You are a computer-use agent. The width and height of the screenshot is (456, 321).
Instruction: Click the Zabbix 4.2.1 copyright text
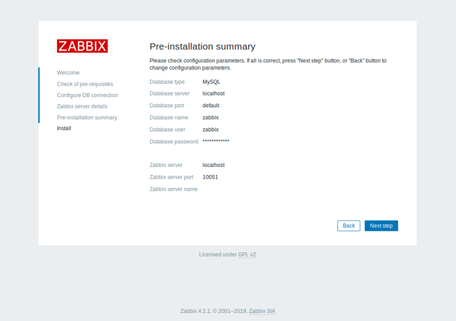coord(214,311)
